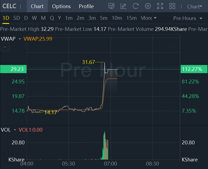Select the 1m interval
The height and width of the screenshot is (169, 208).
click(69, 18)
